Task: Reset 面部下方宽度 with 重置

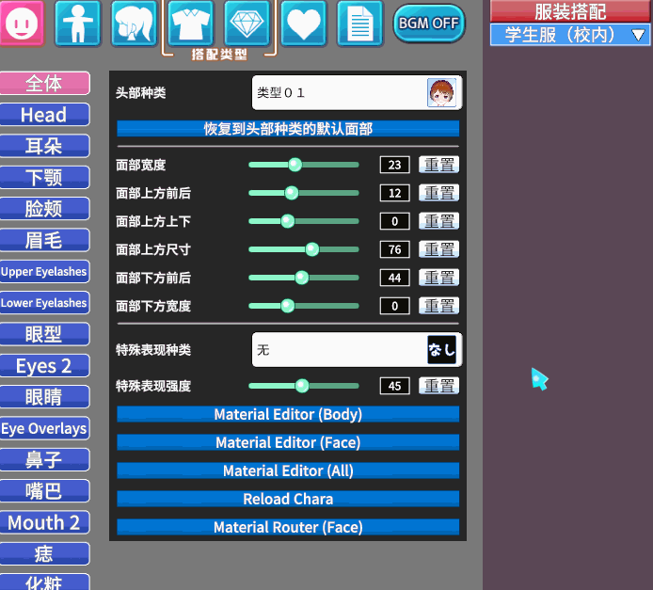Action: pos(439,306)
